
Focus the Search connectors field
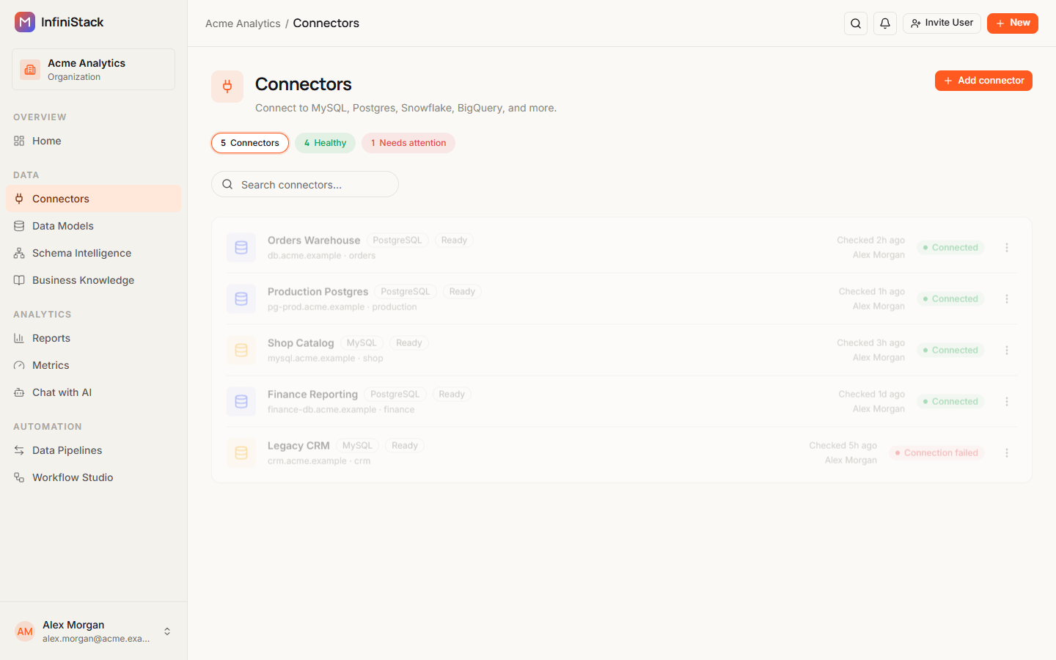(305, 184)
